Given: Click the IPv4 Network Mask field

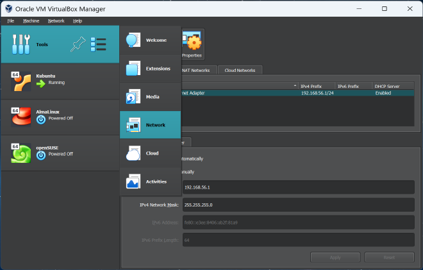Looking at the screenshot, I should tap(299, 205).
